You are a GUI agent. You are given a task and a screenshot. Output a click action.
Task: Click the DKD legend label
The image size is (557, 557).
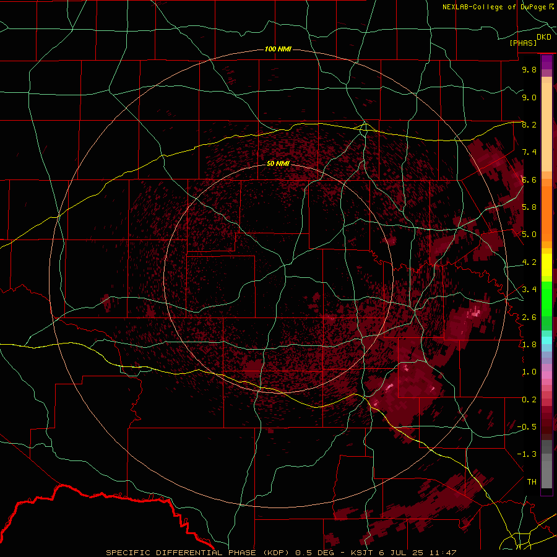[544, 37]
